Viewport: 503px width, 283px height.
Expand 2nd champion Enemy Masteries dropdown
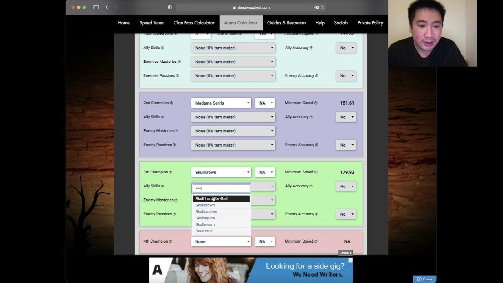pos(233,131)
